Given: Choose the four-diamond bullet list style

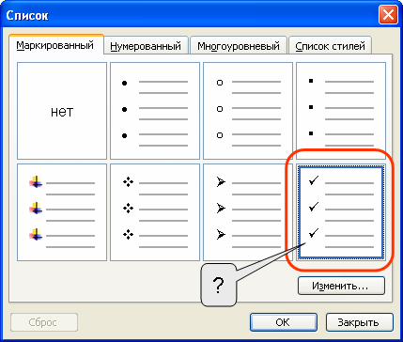Looking at the screenshot, I should tap(155, 212).
